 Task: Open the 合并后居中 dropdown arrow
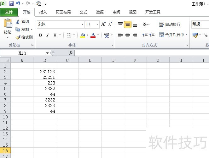click(x=187, y=35)
